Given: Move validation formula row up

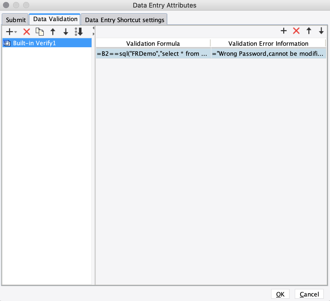Looking at the screenshot, I should click(x=309, y=31).
